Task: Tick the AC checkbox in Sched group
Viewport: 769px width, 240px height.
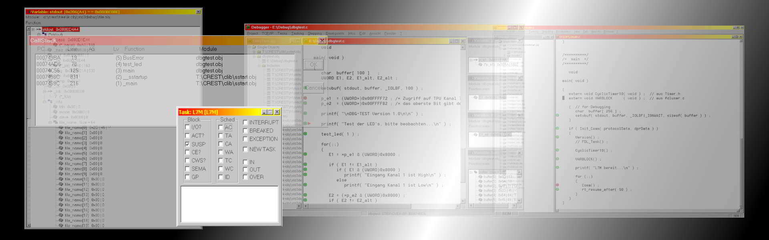Action: pos(220,127)
